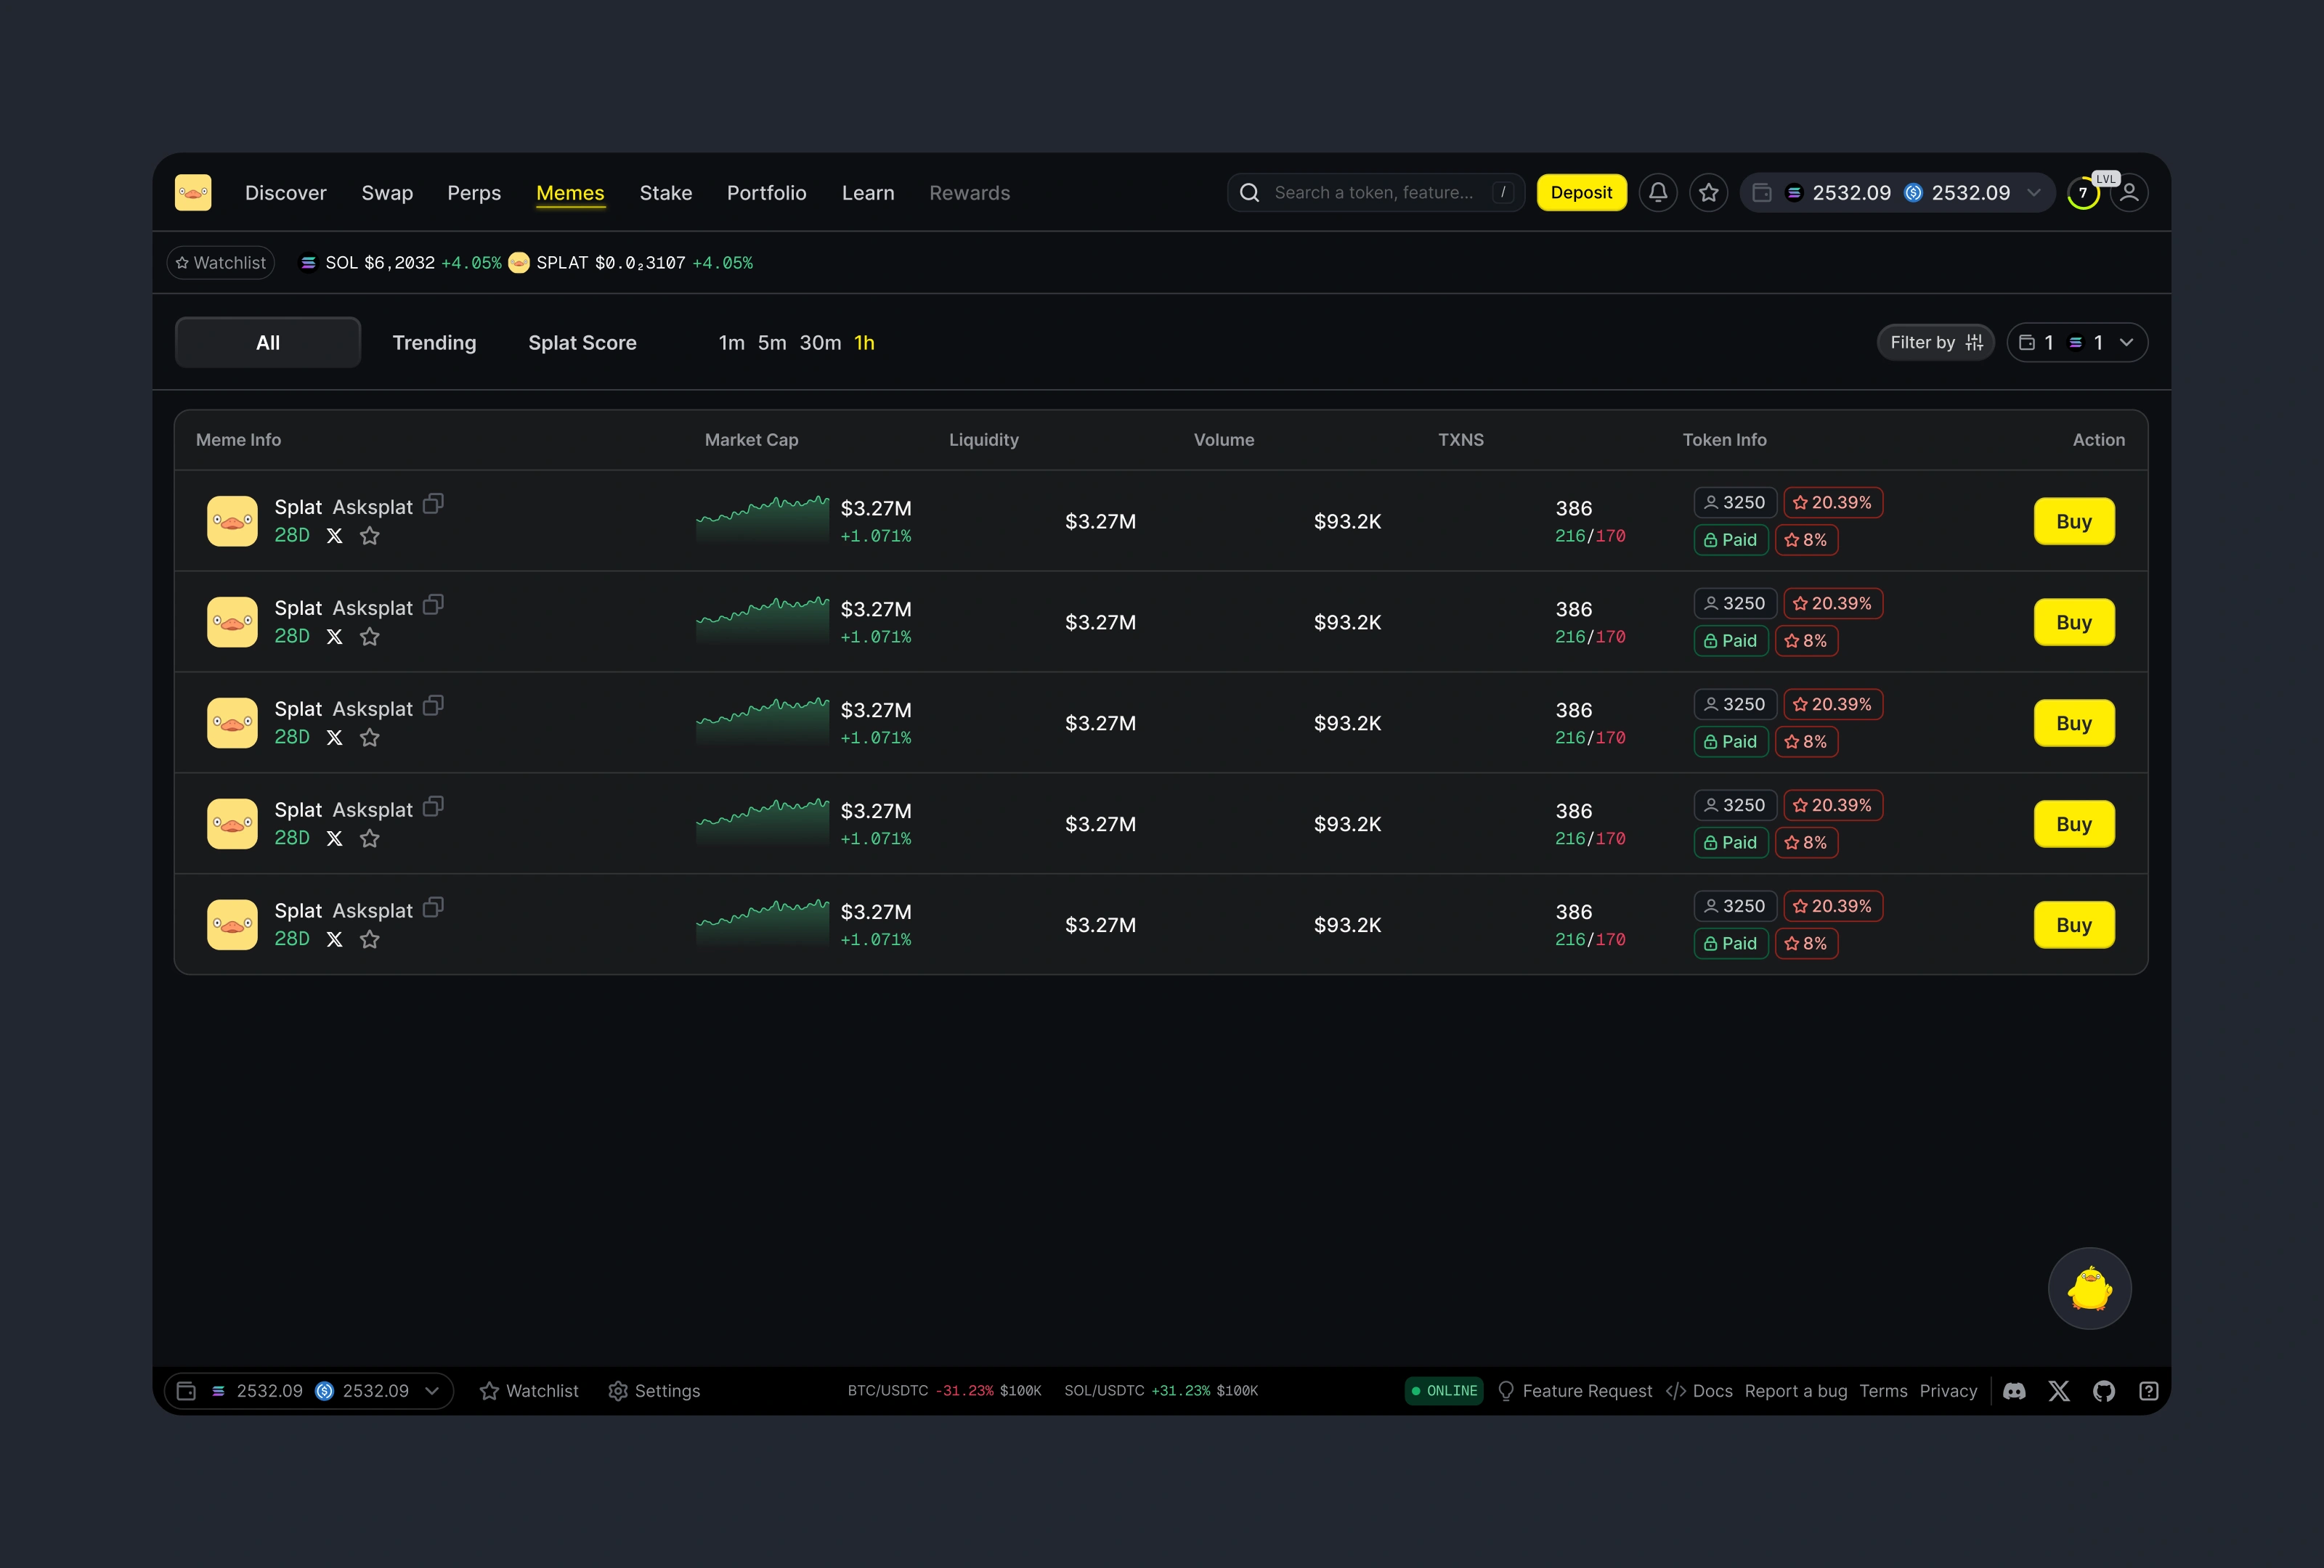Select the 5m timeframe option

(771, 343)
